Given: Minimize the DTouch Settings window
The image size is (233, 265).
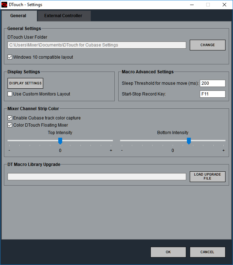Looking at the screenshot, I should (x=192, y=5).
